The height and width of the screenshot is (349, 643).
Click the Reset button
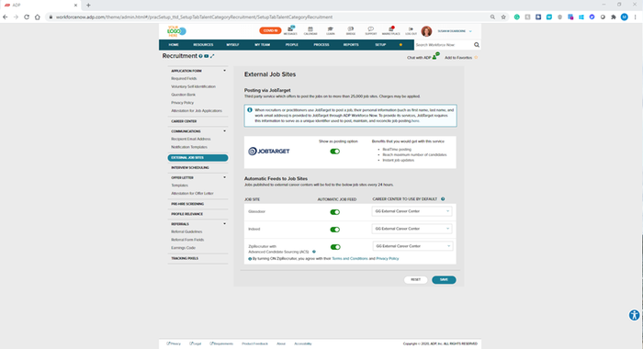pyautogui.click(x=415, y=280)
